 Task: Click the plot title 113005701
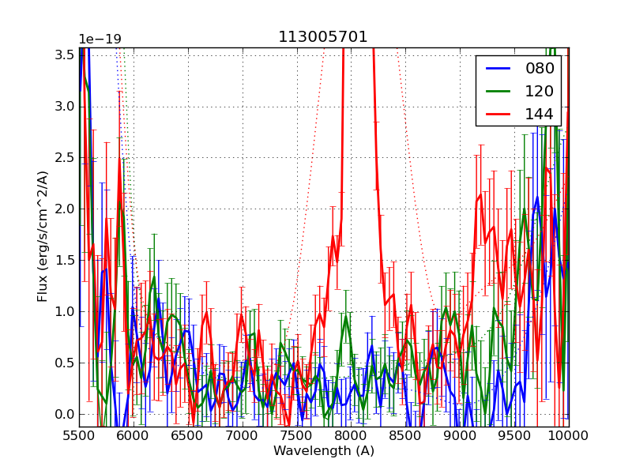(x=323, y=37)
